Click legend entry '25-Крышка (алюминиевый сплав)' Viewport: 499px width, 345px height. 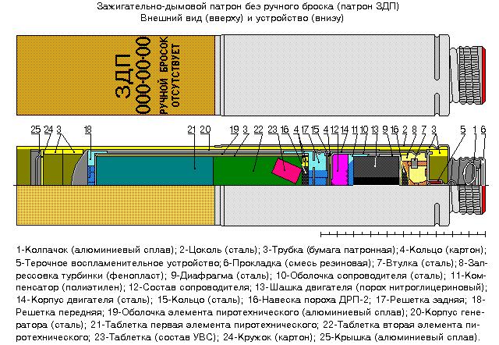400,337
